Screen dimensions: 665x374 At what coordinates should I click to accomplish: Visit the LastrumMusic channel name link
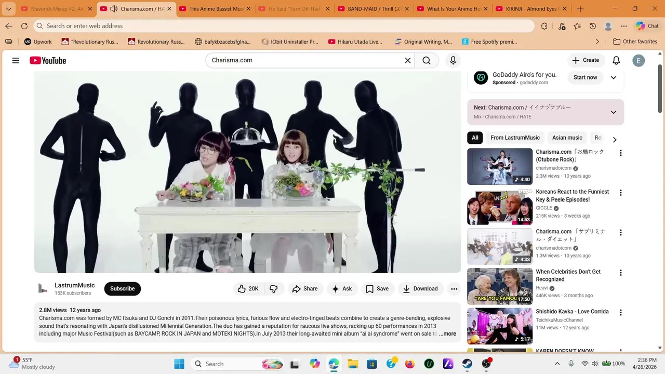pos(75,285)
